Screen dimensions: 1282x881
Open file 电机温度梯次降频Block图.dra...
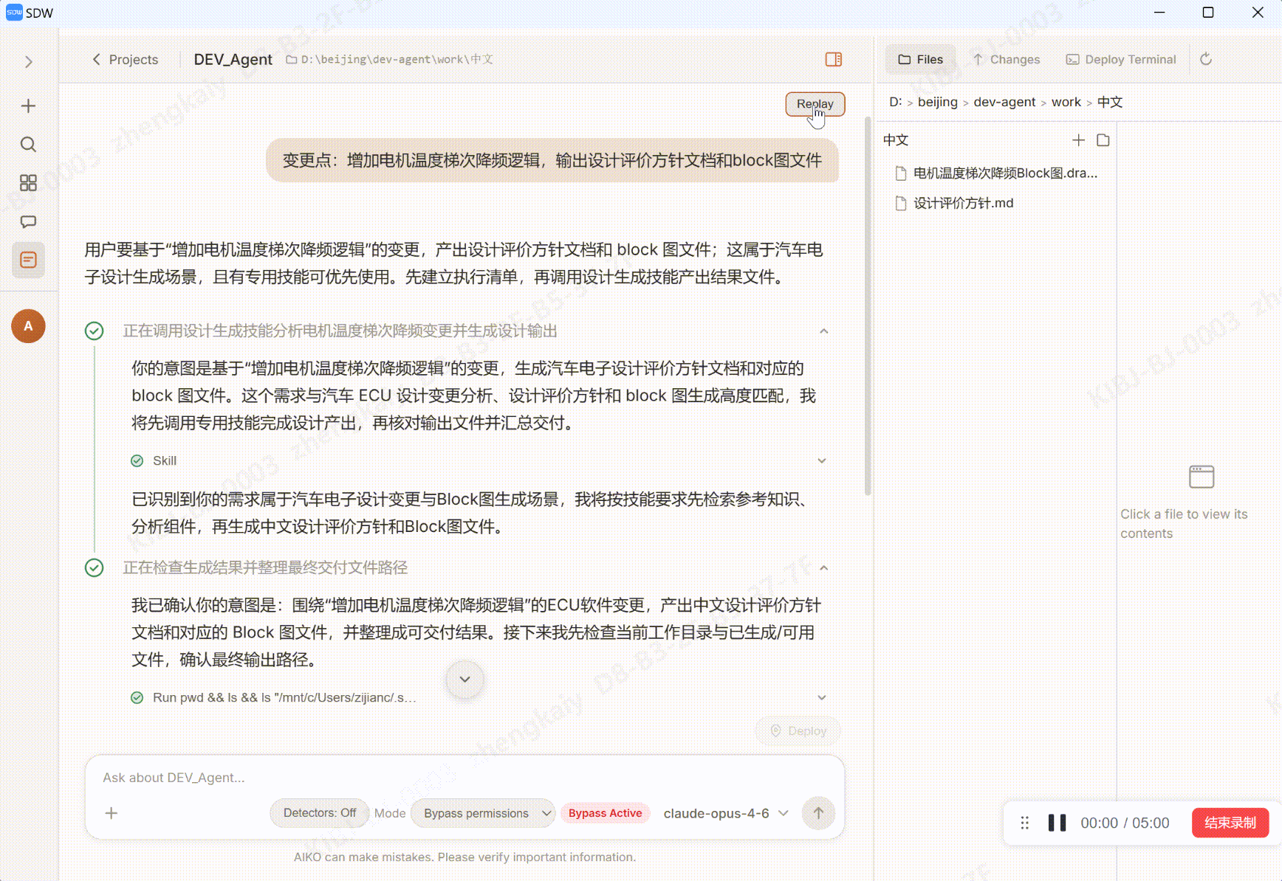(996, 173)
